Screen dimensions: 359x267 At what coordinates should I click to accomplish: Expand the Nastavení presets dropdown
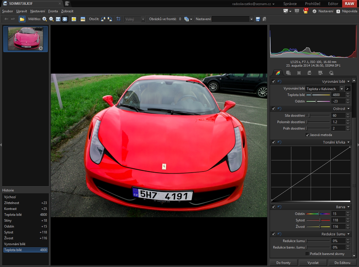(x=251, y=19)
